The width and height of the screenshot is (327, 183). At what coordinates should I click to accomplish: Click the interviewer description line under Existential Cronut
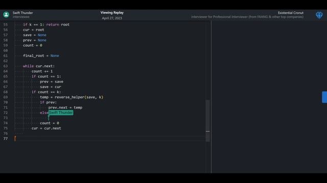(247, 17)
